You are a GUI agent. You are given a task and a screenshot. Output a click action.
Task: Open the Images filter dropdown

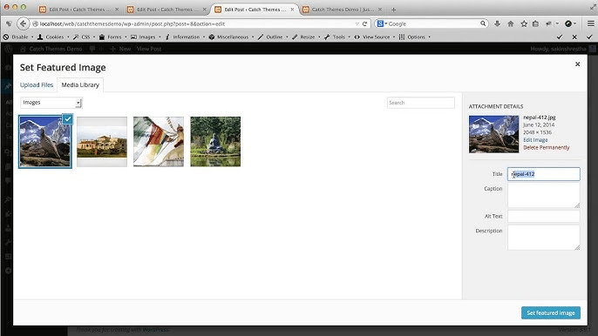pos(51,103)
